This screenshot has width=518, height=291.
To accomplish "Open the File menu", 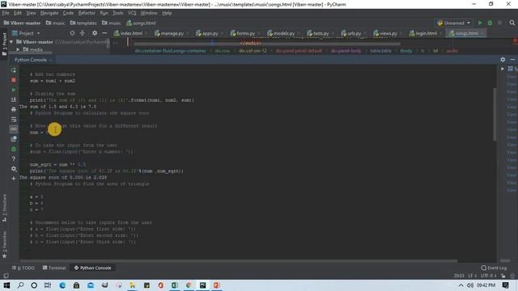I will coord(6,13).
